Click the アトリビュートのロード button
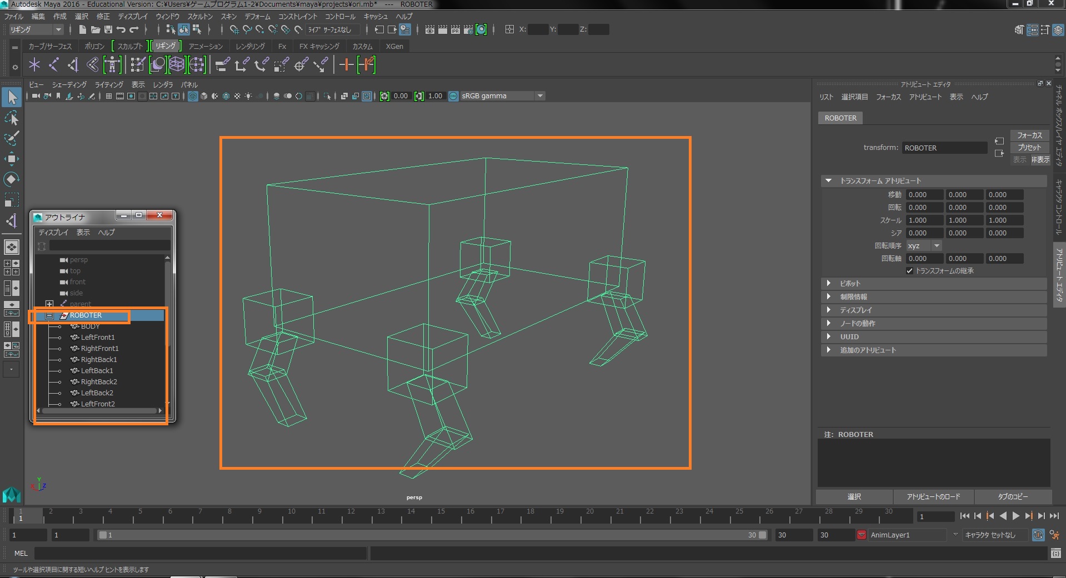The width and height of the screenshot is (1066, 578). 933,496
